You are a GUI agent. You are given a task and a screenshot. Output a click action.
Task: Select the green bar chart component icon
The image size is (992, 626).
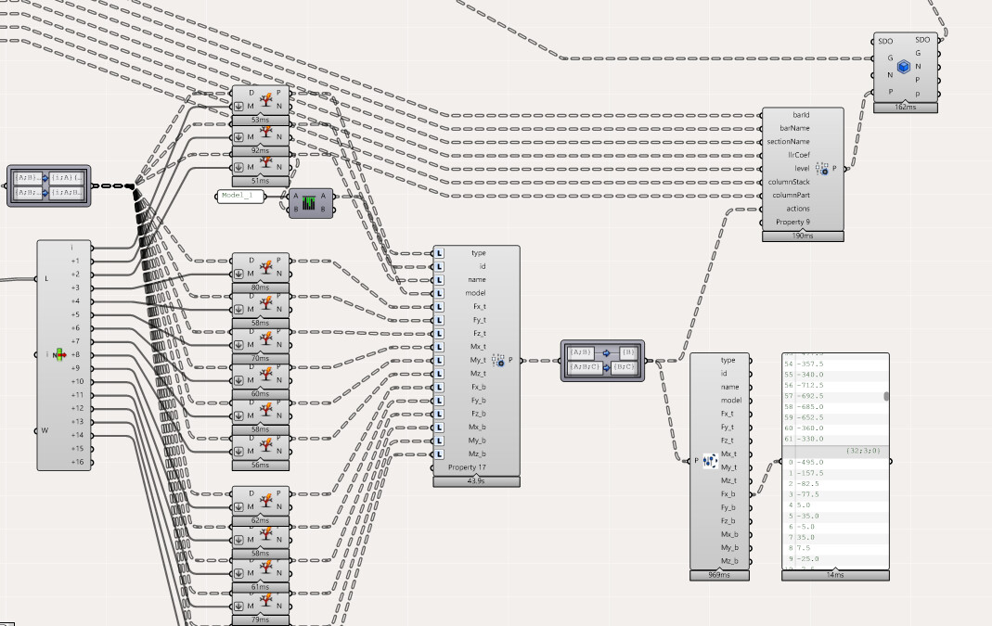pos(309,203)
